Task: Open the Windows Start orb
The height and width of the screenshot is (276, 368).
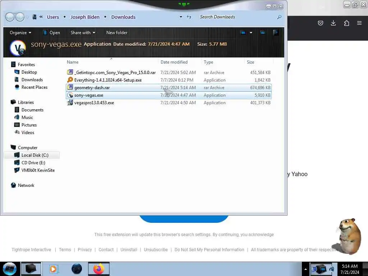Action: point(9,269)
